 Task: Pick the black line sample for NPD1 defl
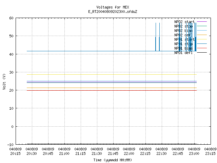pyautogui.click(x=202, y=53)
